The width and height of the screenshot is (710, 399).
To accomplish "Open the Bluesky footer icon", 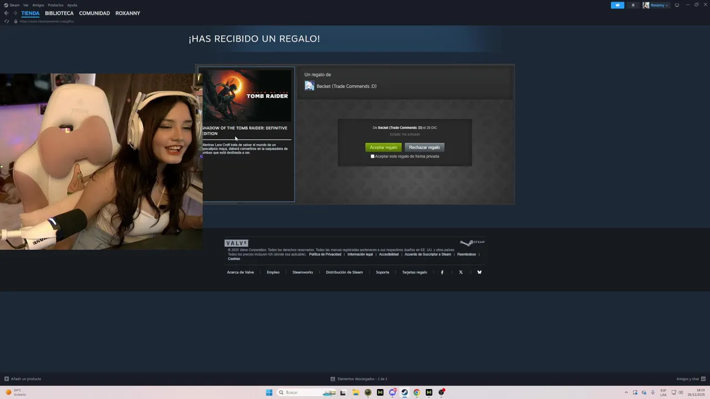I will [x=479, y=272].
